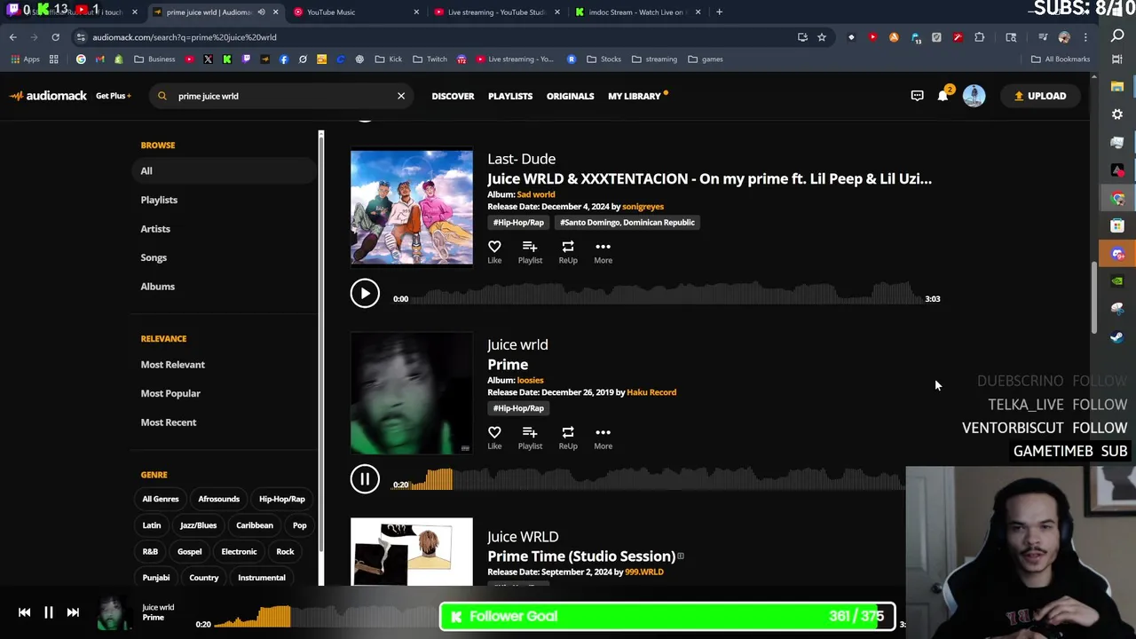Open the 999.WRLD uploader link
Screen dimensions: 1136x639
pos(644,572)
